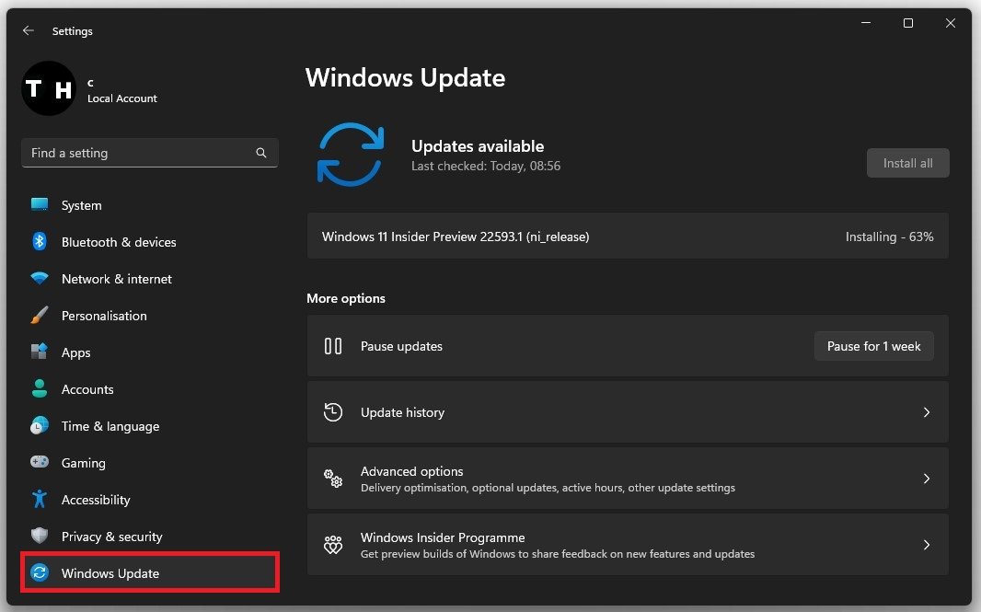Click the Apps icon in sidebar
The width and height of the screenshot is (981, 612).
click(40, 352)
